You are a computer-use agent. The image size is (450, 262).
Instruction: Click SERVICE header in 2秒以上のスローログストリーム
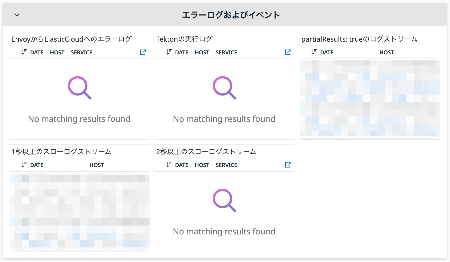click(x=226, y=165)
